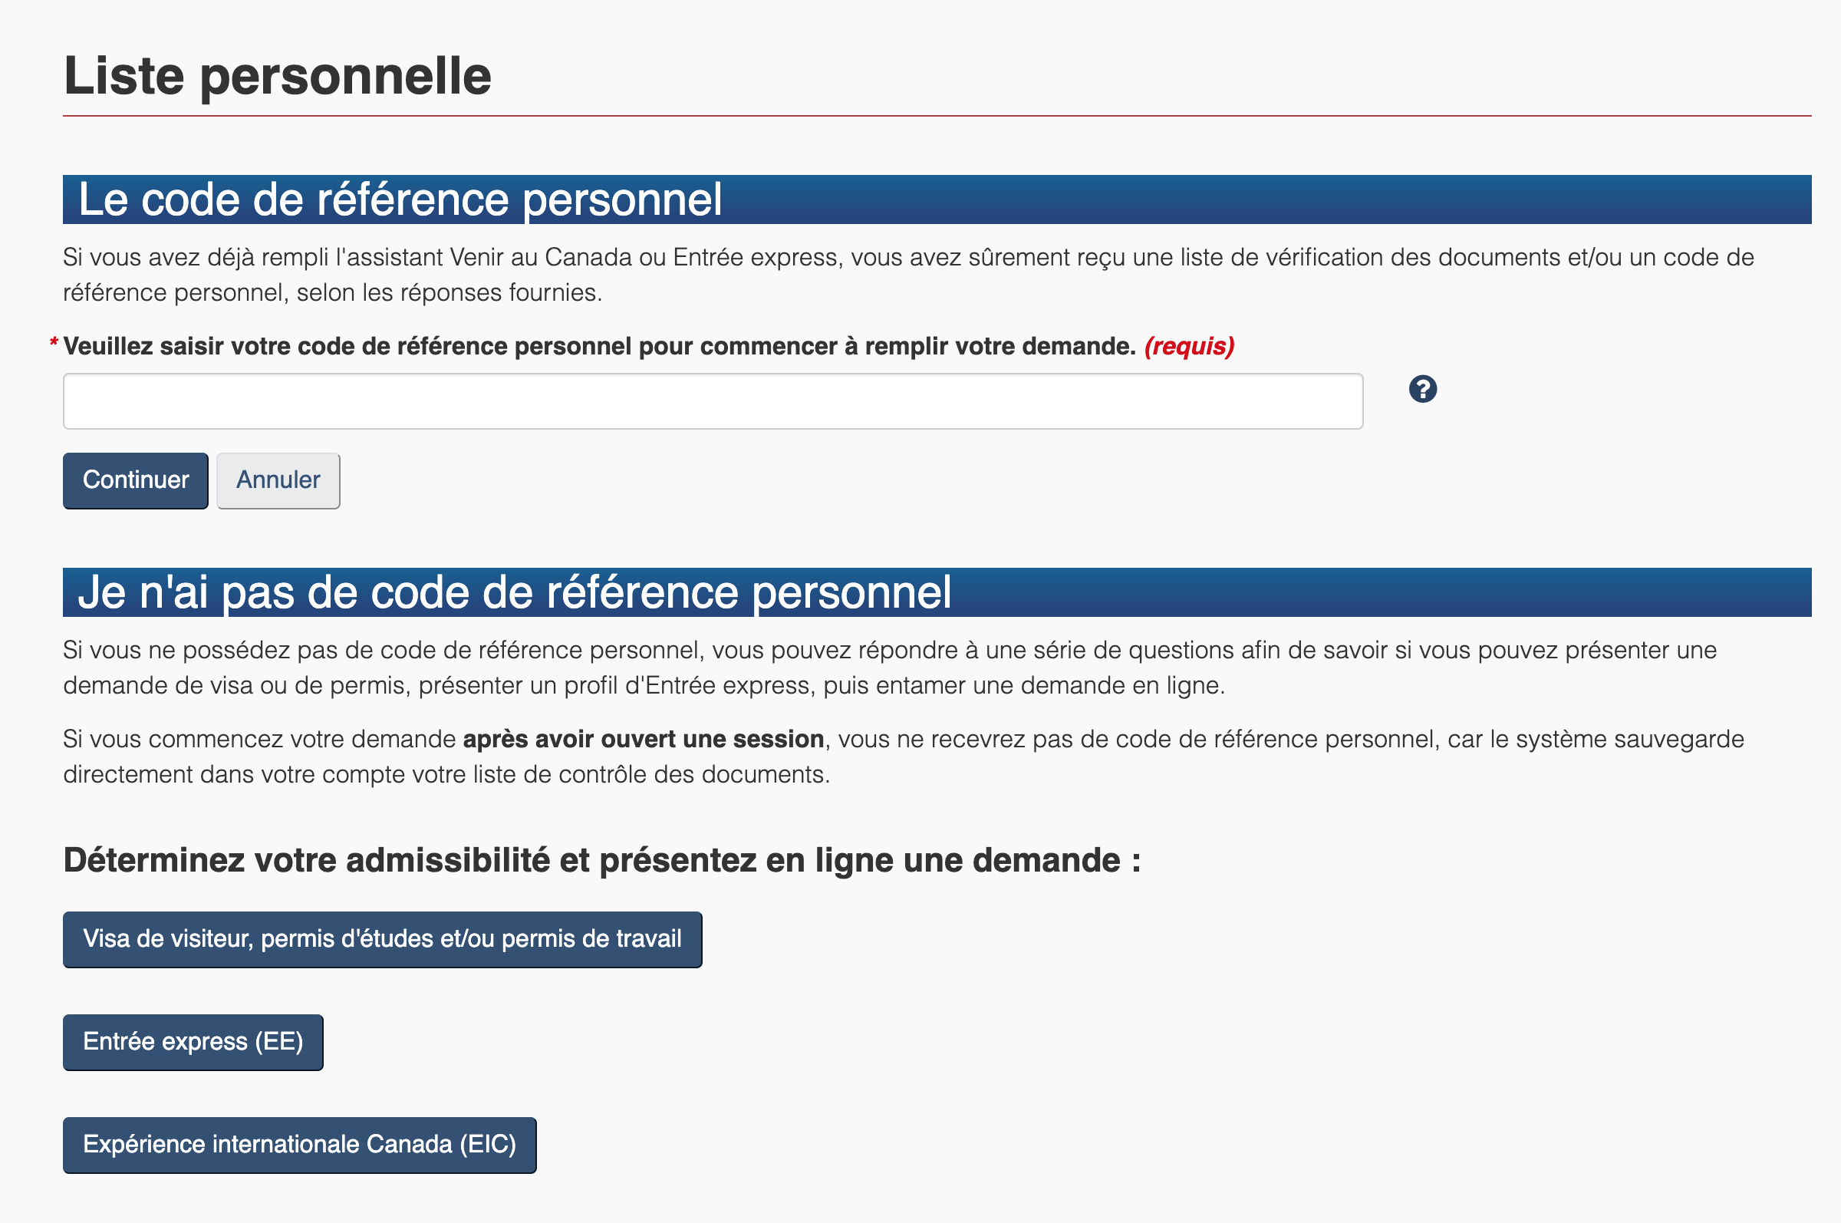Click the Veuillez saisir votre code label
Viewport: 1841px width, 1223px height.
coord(599,346)
